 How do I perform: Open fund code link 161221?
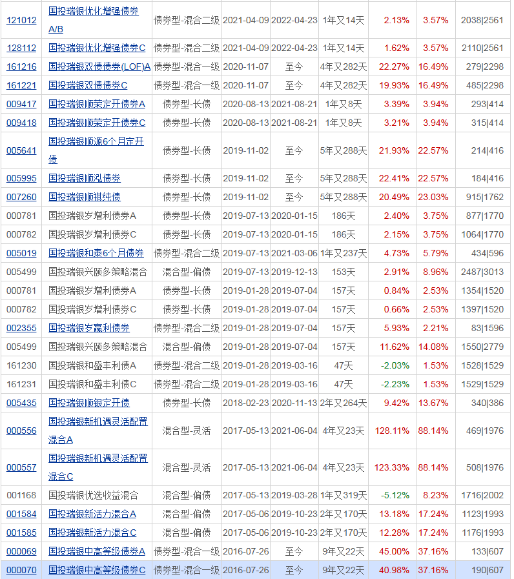tap(21, 86)
